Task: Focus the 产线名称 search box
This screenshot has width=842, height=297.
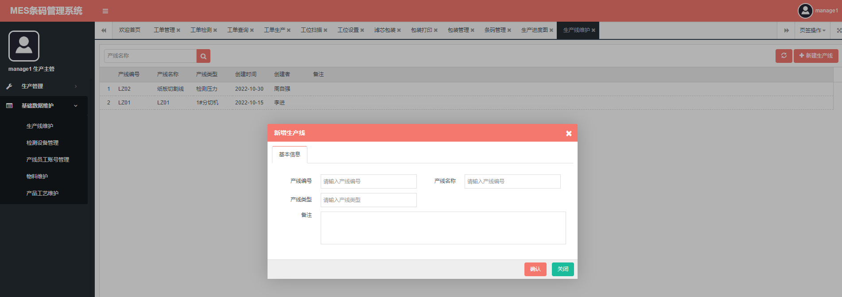Action: [150, 56]
